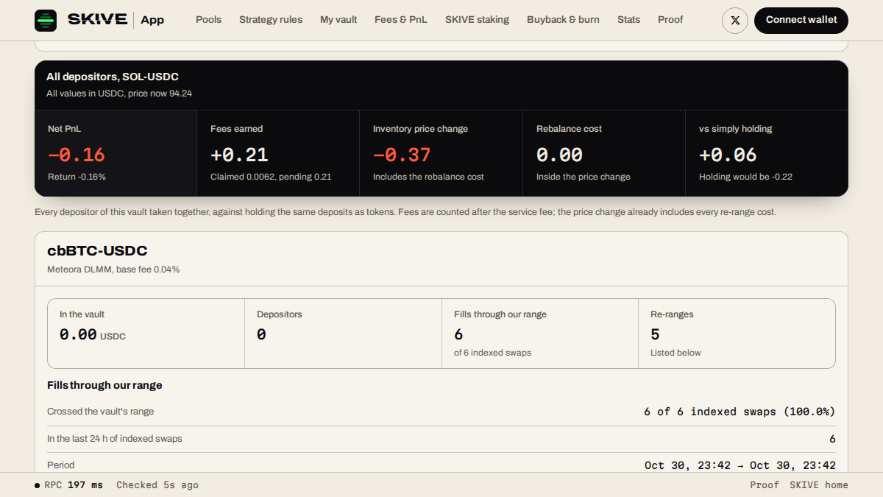The width and height of the screenshot is (883, 497).
Task: Click 'Holding would be -0.22' text
Action: point(745,177)
